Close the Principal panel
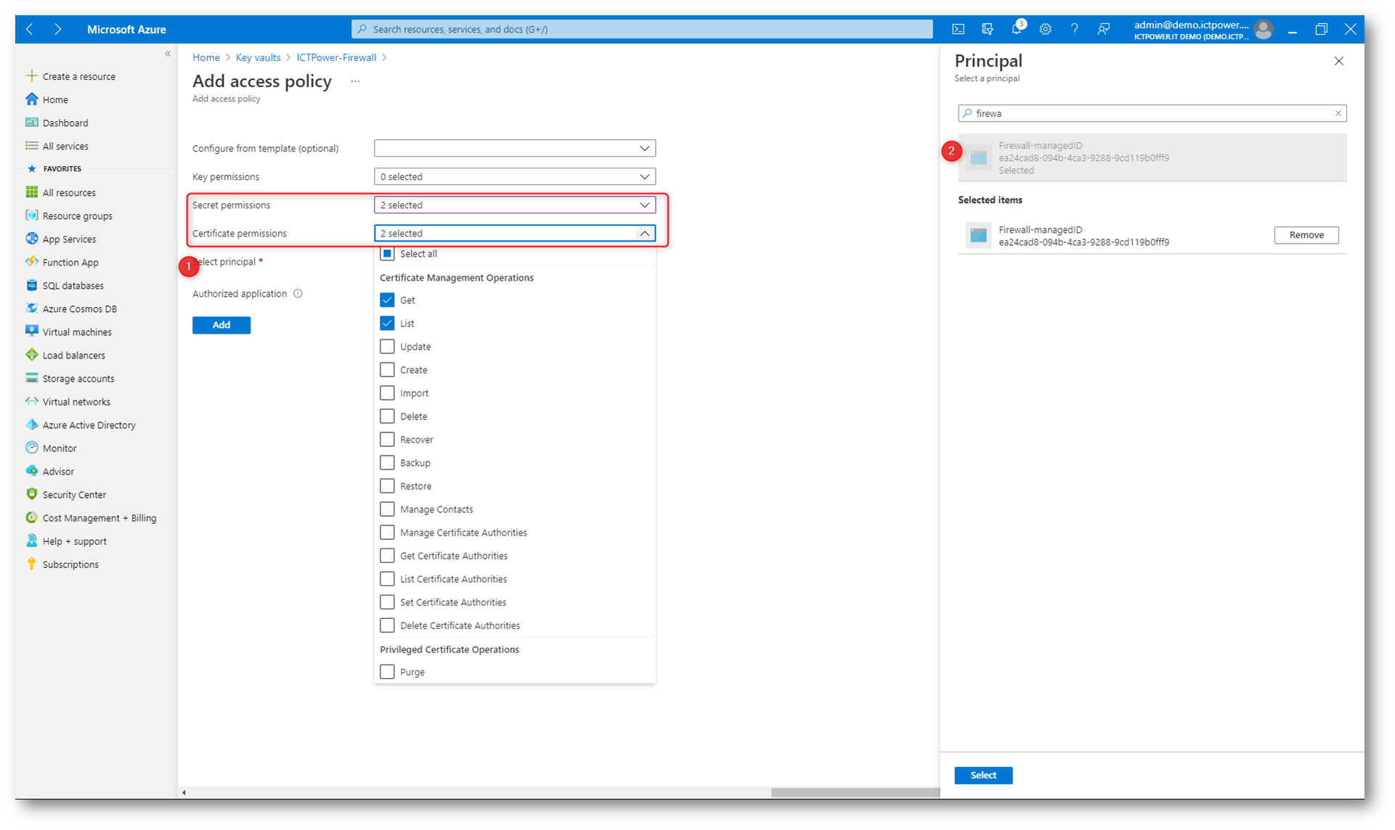This screenshot has width=1395, height=830. pyautogui.click(x=1338, y=61)
